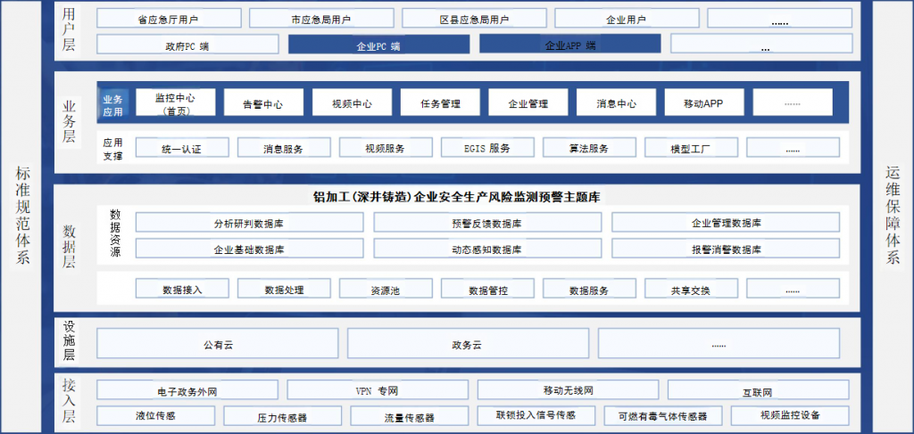Viewport: 914px width, 434px height.
Task: Choose the 数据管控 box
Action: pos(487,289)
